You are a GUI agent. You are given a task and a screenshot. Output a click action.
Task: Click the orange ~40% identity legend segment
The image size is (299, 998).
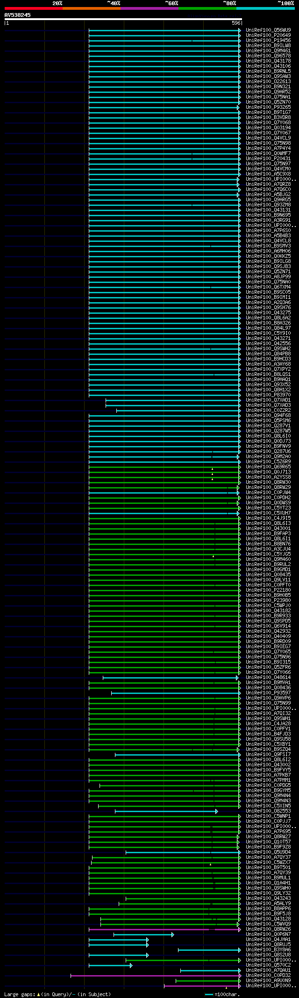[92, 8]
